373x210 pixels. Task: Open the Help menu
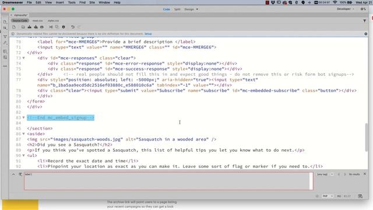pyautogui.click(x=117, y=2)
